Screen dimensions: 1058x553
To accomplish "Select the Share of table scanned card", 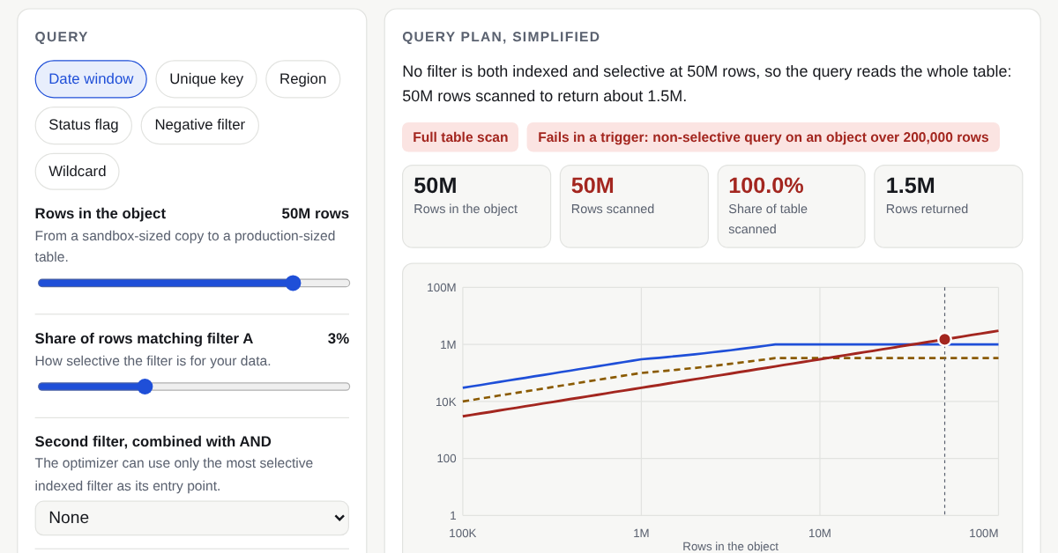I will click(791, 206).
